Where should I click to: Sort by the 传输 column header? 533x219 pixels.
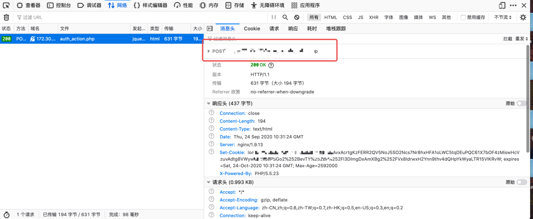176,29
